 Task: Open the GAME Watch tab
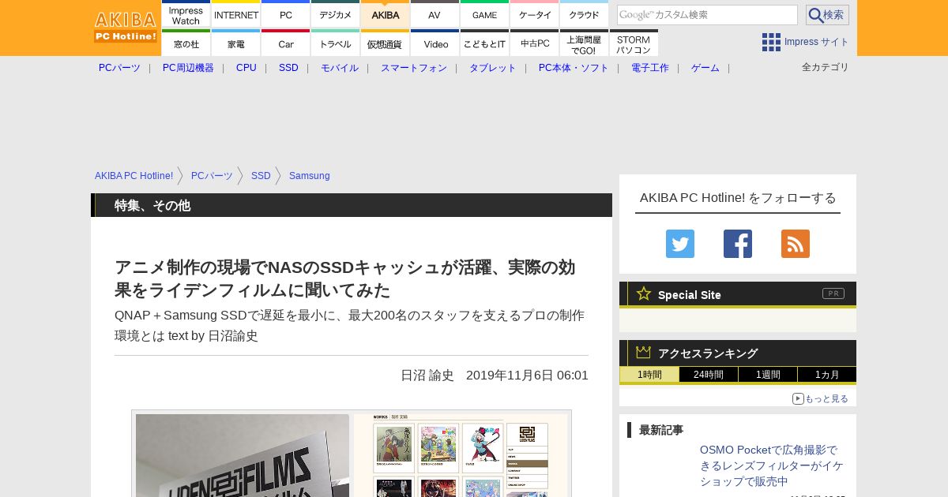(x=484, y=14)
